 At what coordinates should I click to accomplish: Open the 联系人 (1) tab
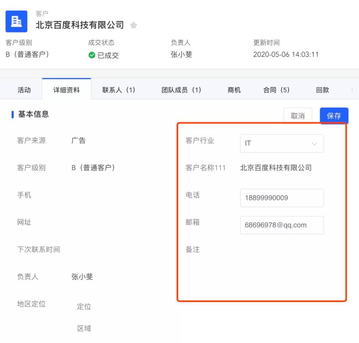[118, 90]
